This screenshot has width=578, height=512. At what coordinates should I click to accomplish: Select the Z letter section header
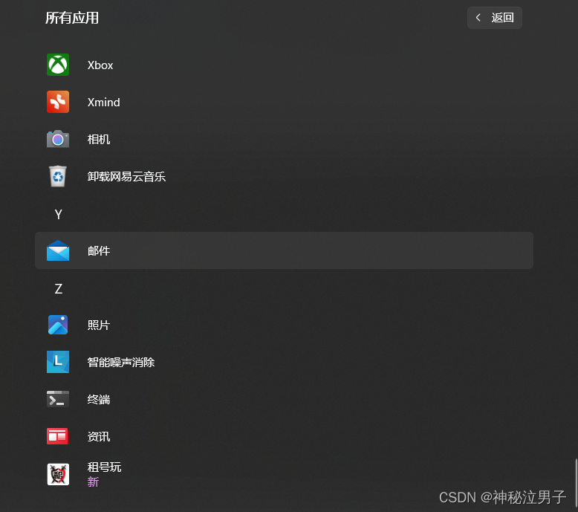pos(58,288)
